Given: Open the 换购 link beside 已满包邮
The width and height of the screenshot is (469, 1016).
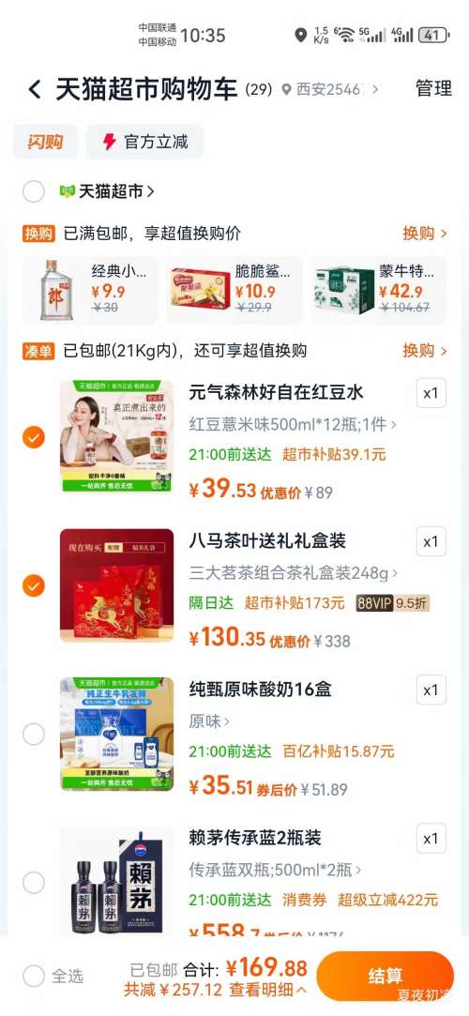Looking at the screenshot, I should click(x=425, y=234).
